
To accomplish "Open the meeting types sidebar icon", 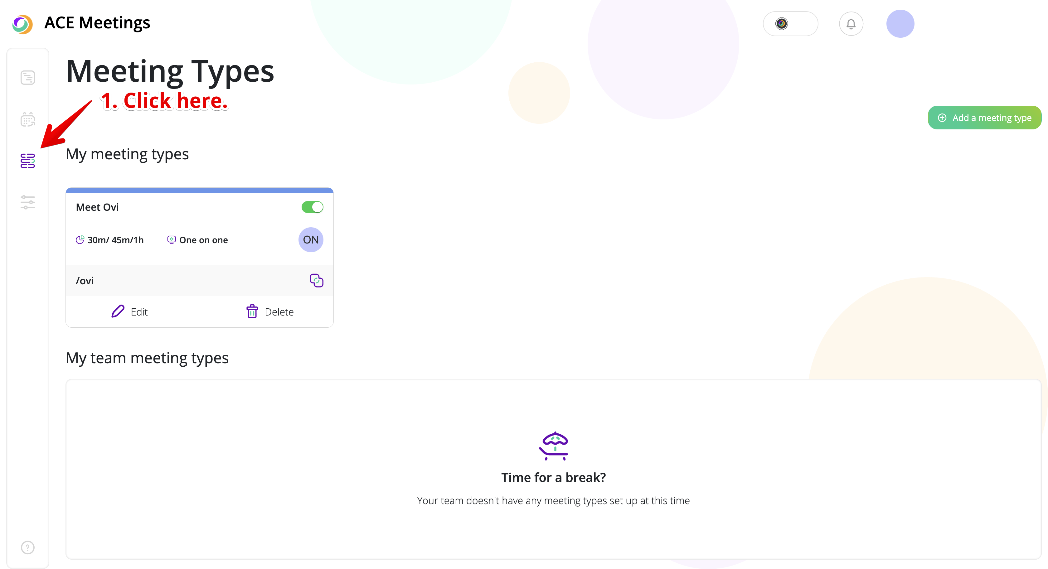I will 28,161.
